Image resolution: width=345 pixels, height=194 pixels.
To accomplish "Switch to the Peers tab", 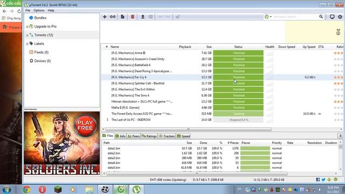I will 134,136.
